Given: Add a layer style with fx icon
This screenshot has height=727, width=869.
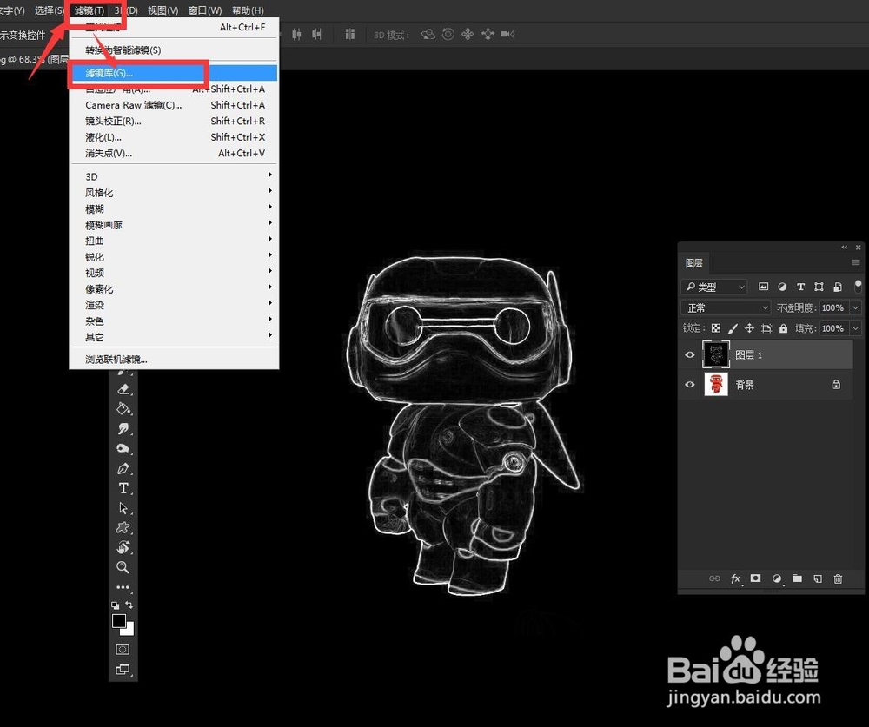Looking at the screenshot, I should pyautogui.click(x=735, y=578).
